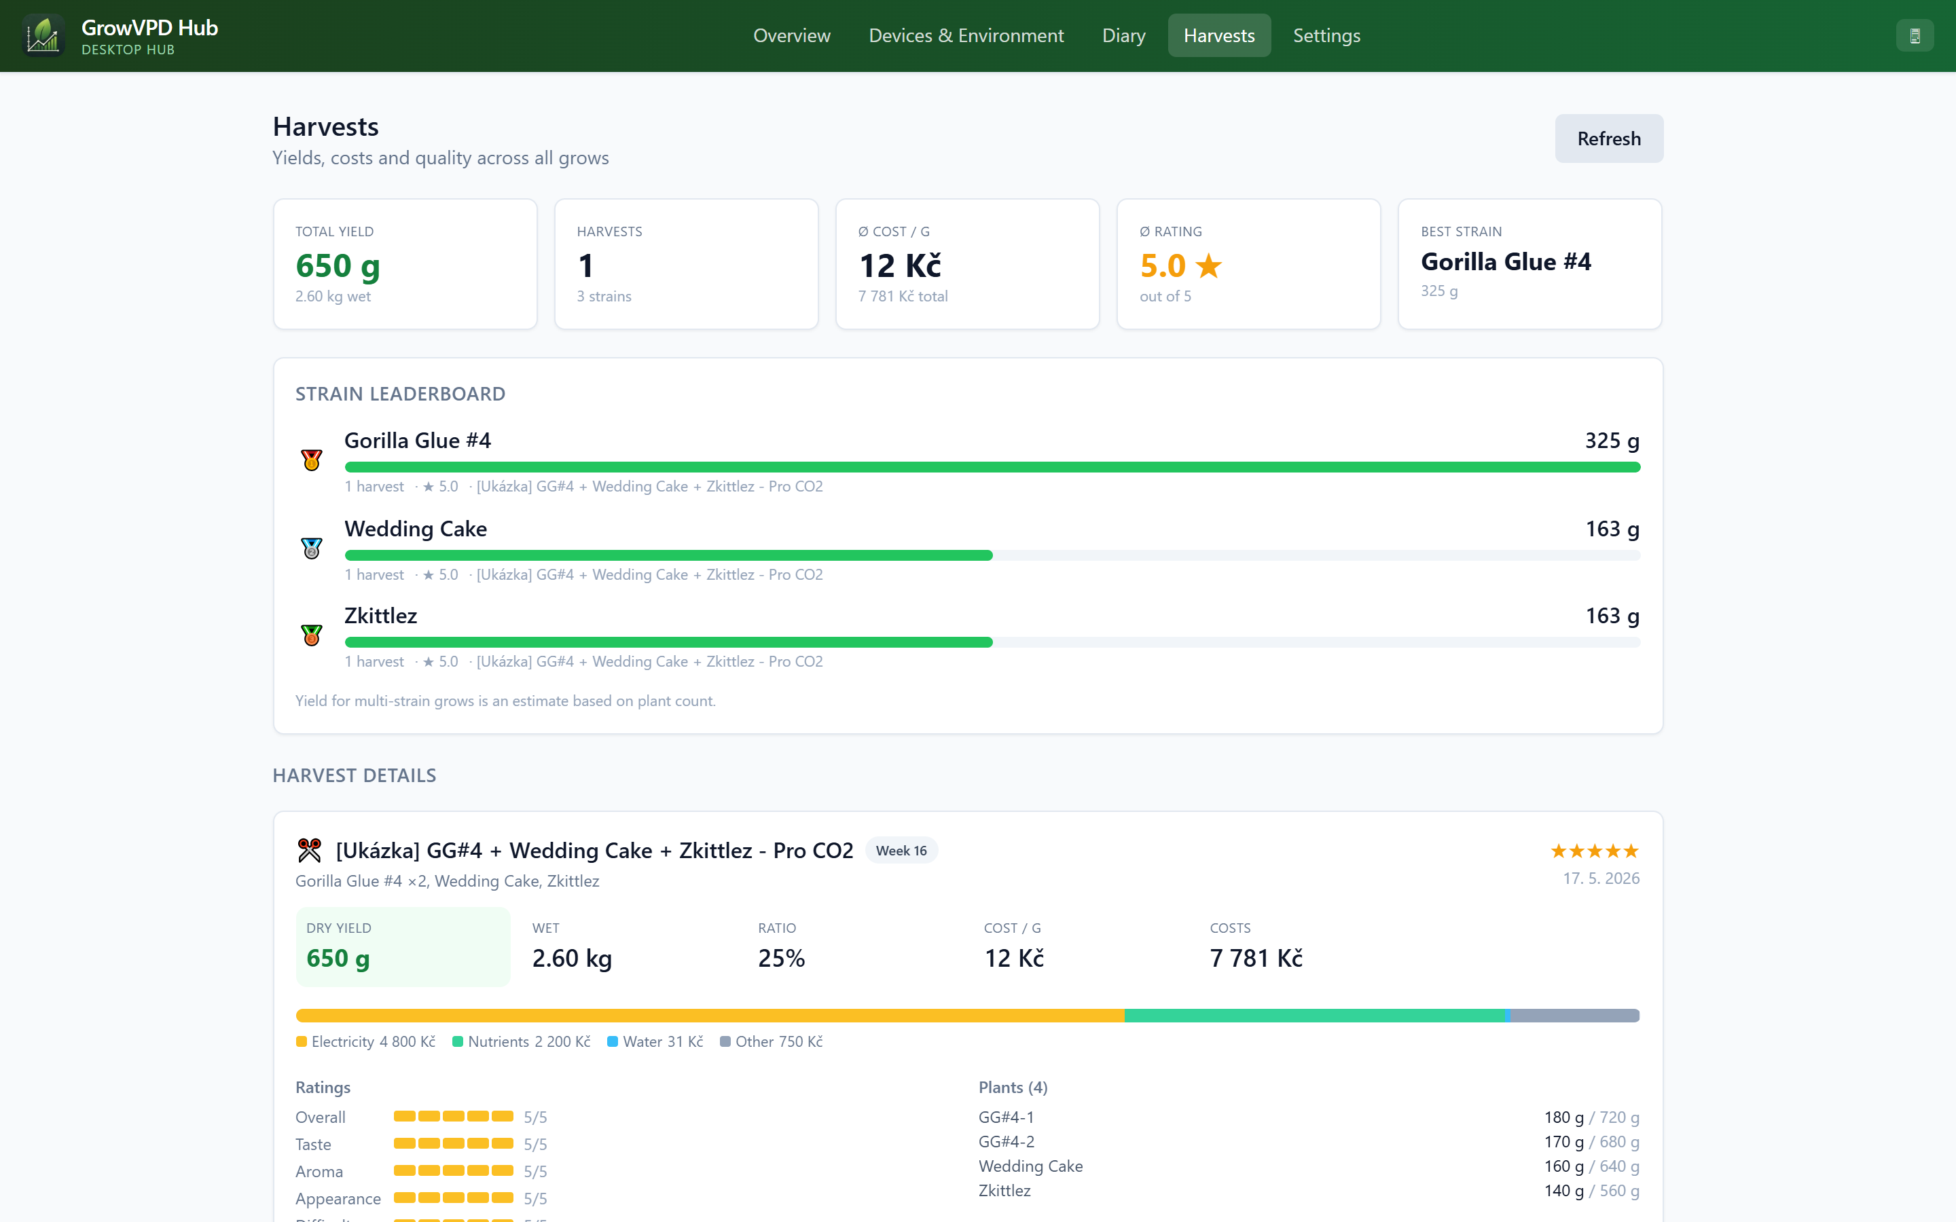Click the Refresh button
This screenshot has width=1956, height=1222.
click(x=1608, y=138)
